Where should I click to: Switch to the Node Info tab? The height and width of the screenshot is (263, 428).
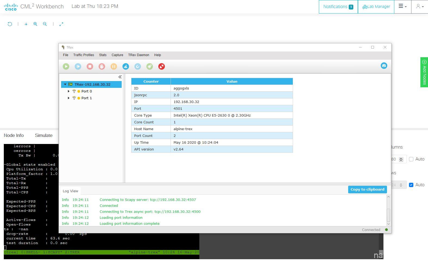tap(14, 135)
